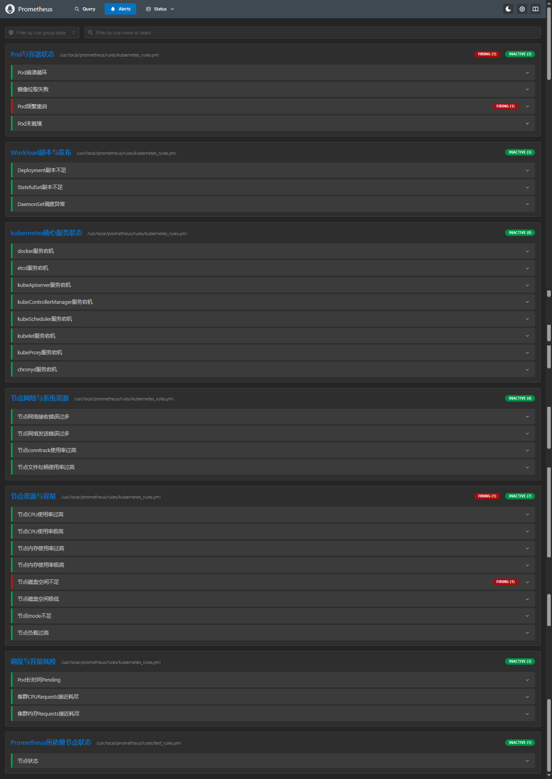Image resolution: width=552 pixels, height=779 pixels.
Task: Open the 节点网络与系统资源 group link
Action: [x=40, y=398]
